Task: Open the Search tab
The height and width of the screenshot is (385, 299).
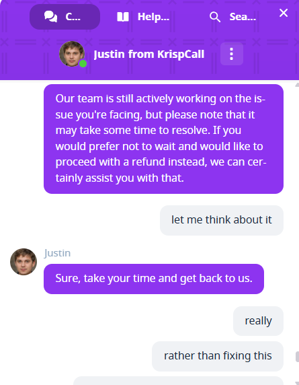Action: click(x=233, y=17)
